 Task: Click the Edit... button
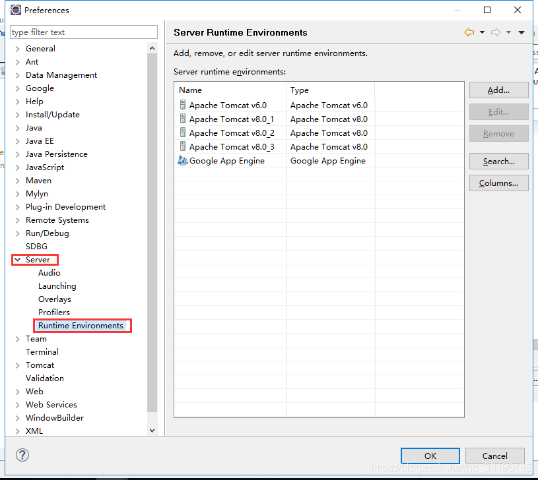[x=498, y=111]
